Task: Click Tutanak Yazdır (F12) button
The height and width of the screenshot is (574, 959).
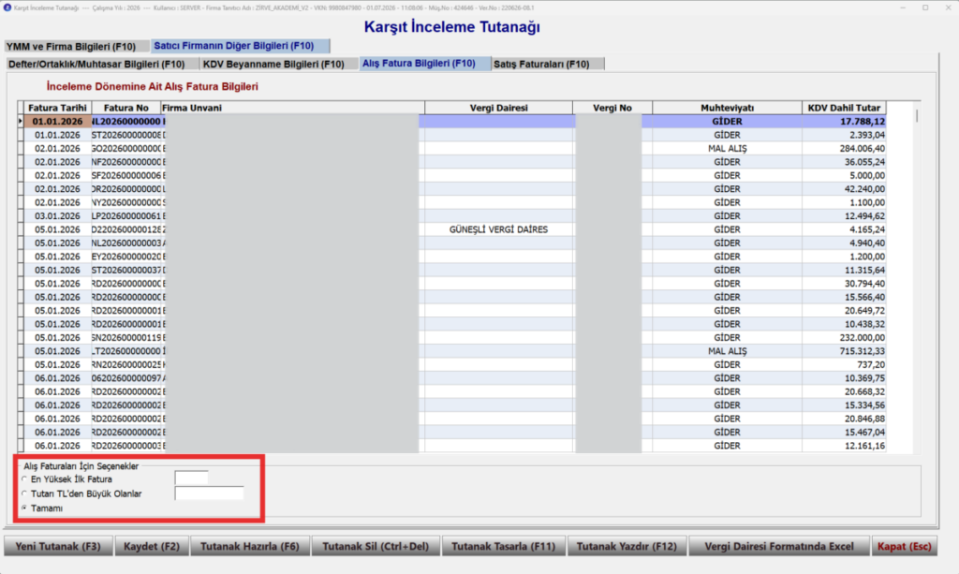Action: (627, 547)
